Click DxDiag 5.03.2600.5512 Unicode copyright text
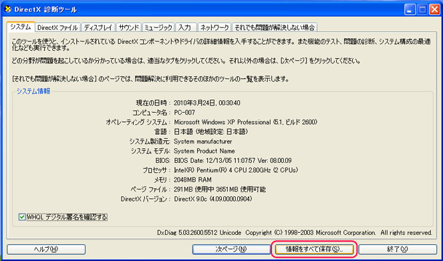The height and width of the screenshot is (261, 443). pos(295,233)
